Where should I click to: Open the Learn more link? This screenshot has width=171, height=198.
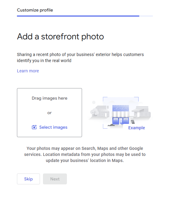tap(28, 71)
